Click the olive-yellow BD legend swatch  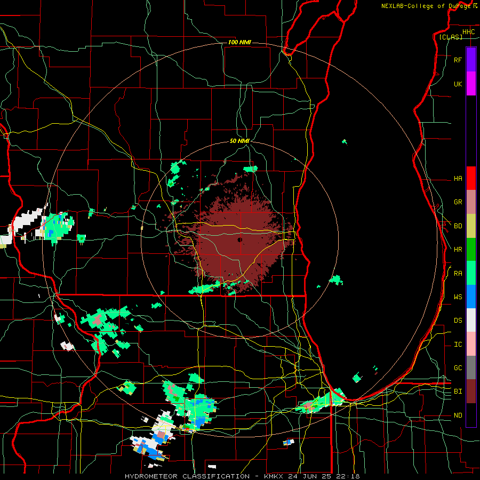click(471, 226)
